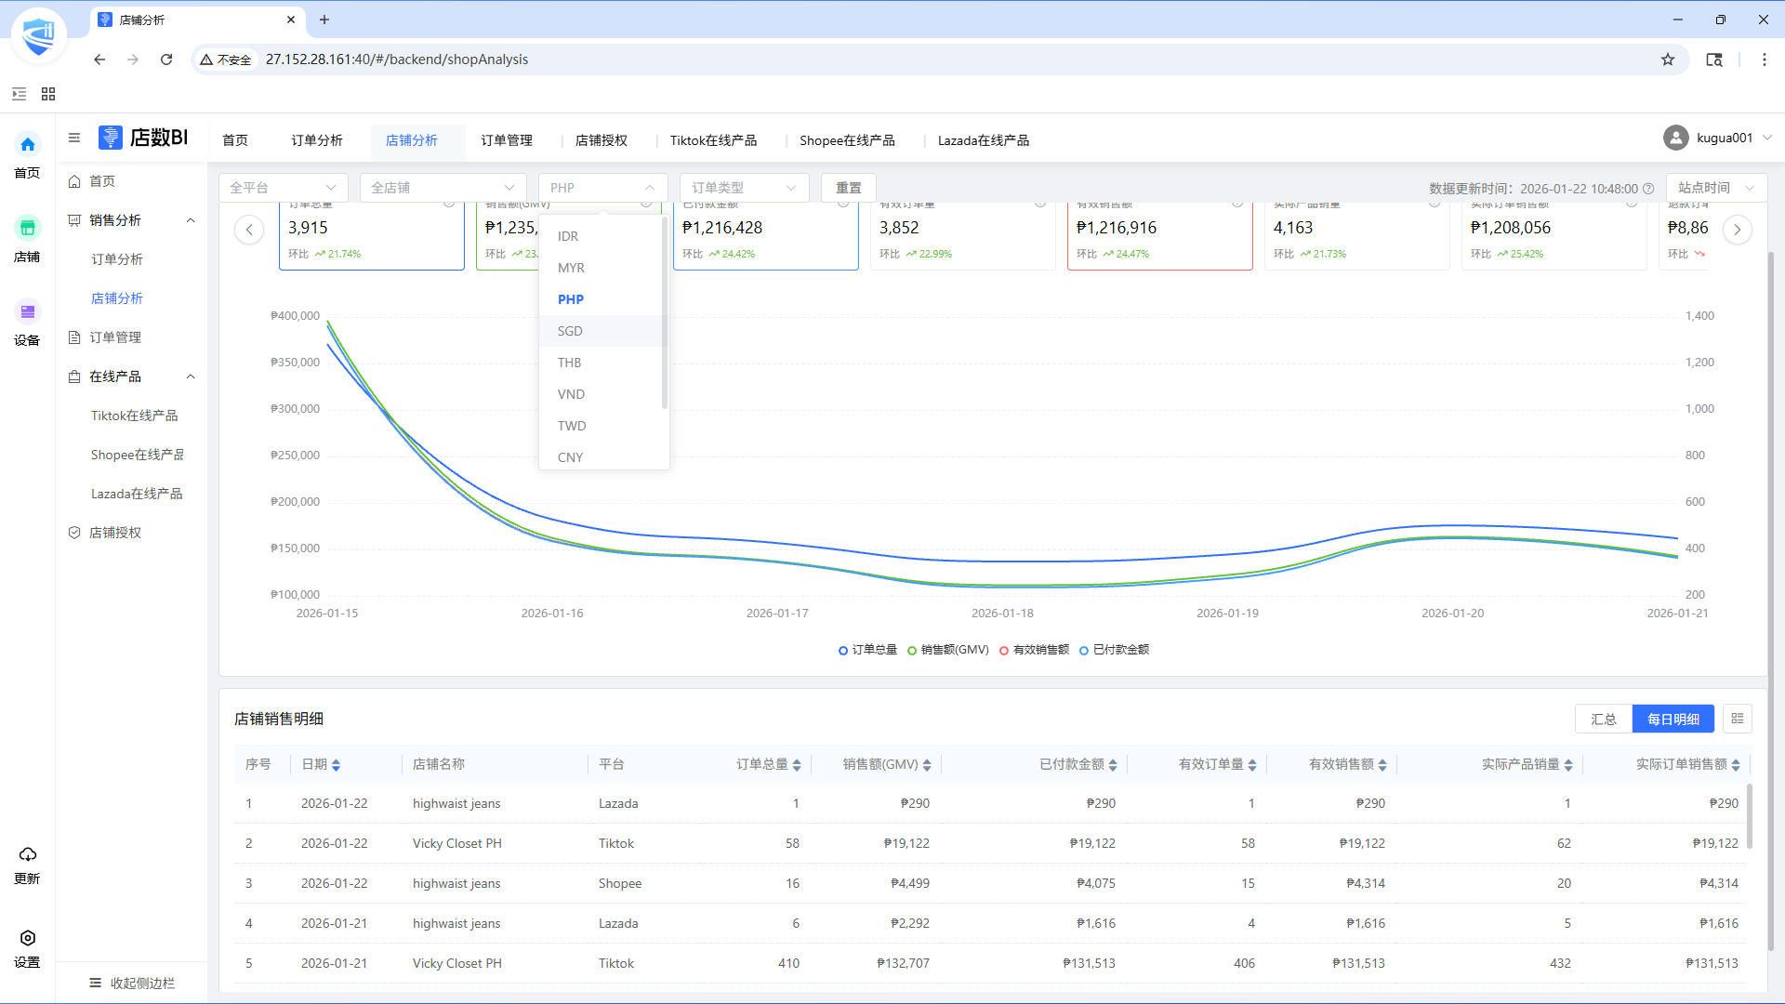Viewport: 1785px width, 1004px height.
Task: Switch table view to 汇总
Action: point(1603,719)
